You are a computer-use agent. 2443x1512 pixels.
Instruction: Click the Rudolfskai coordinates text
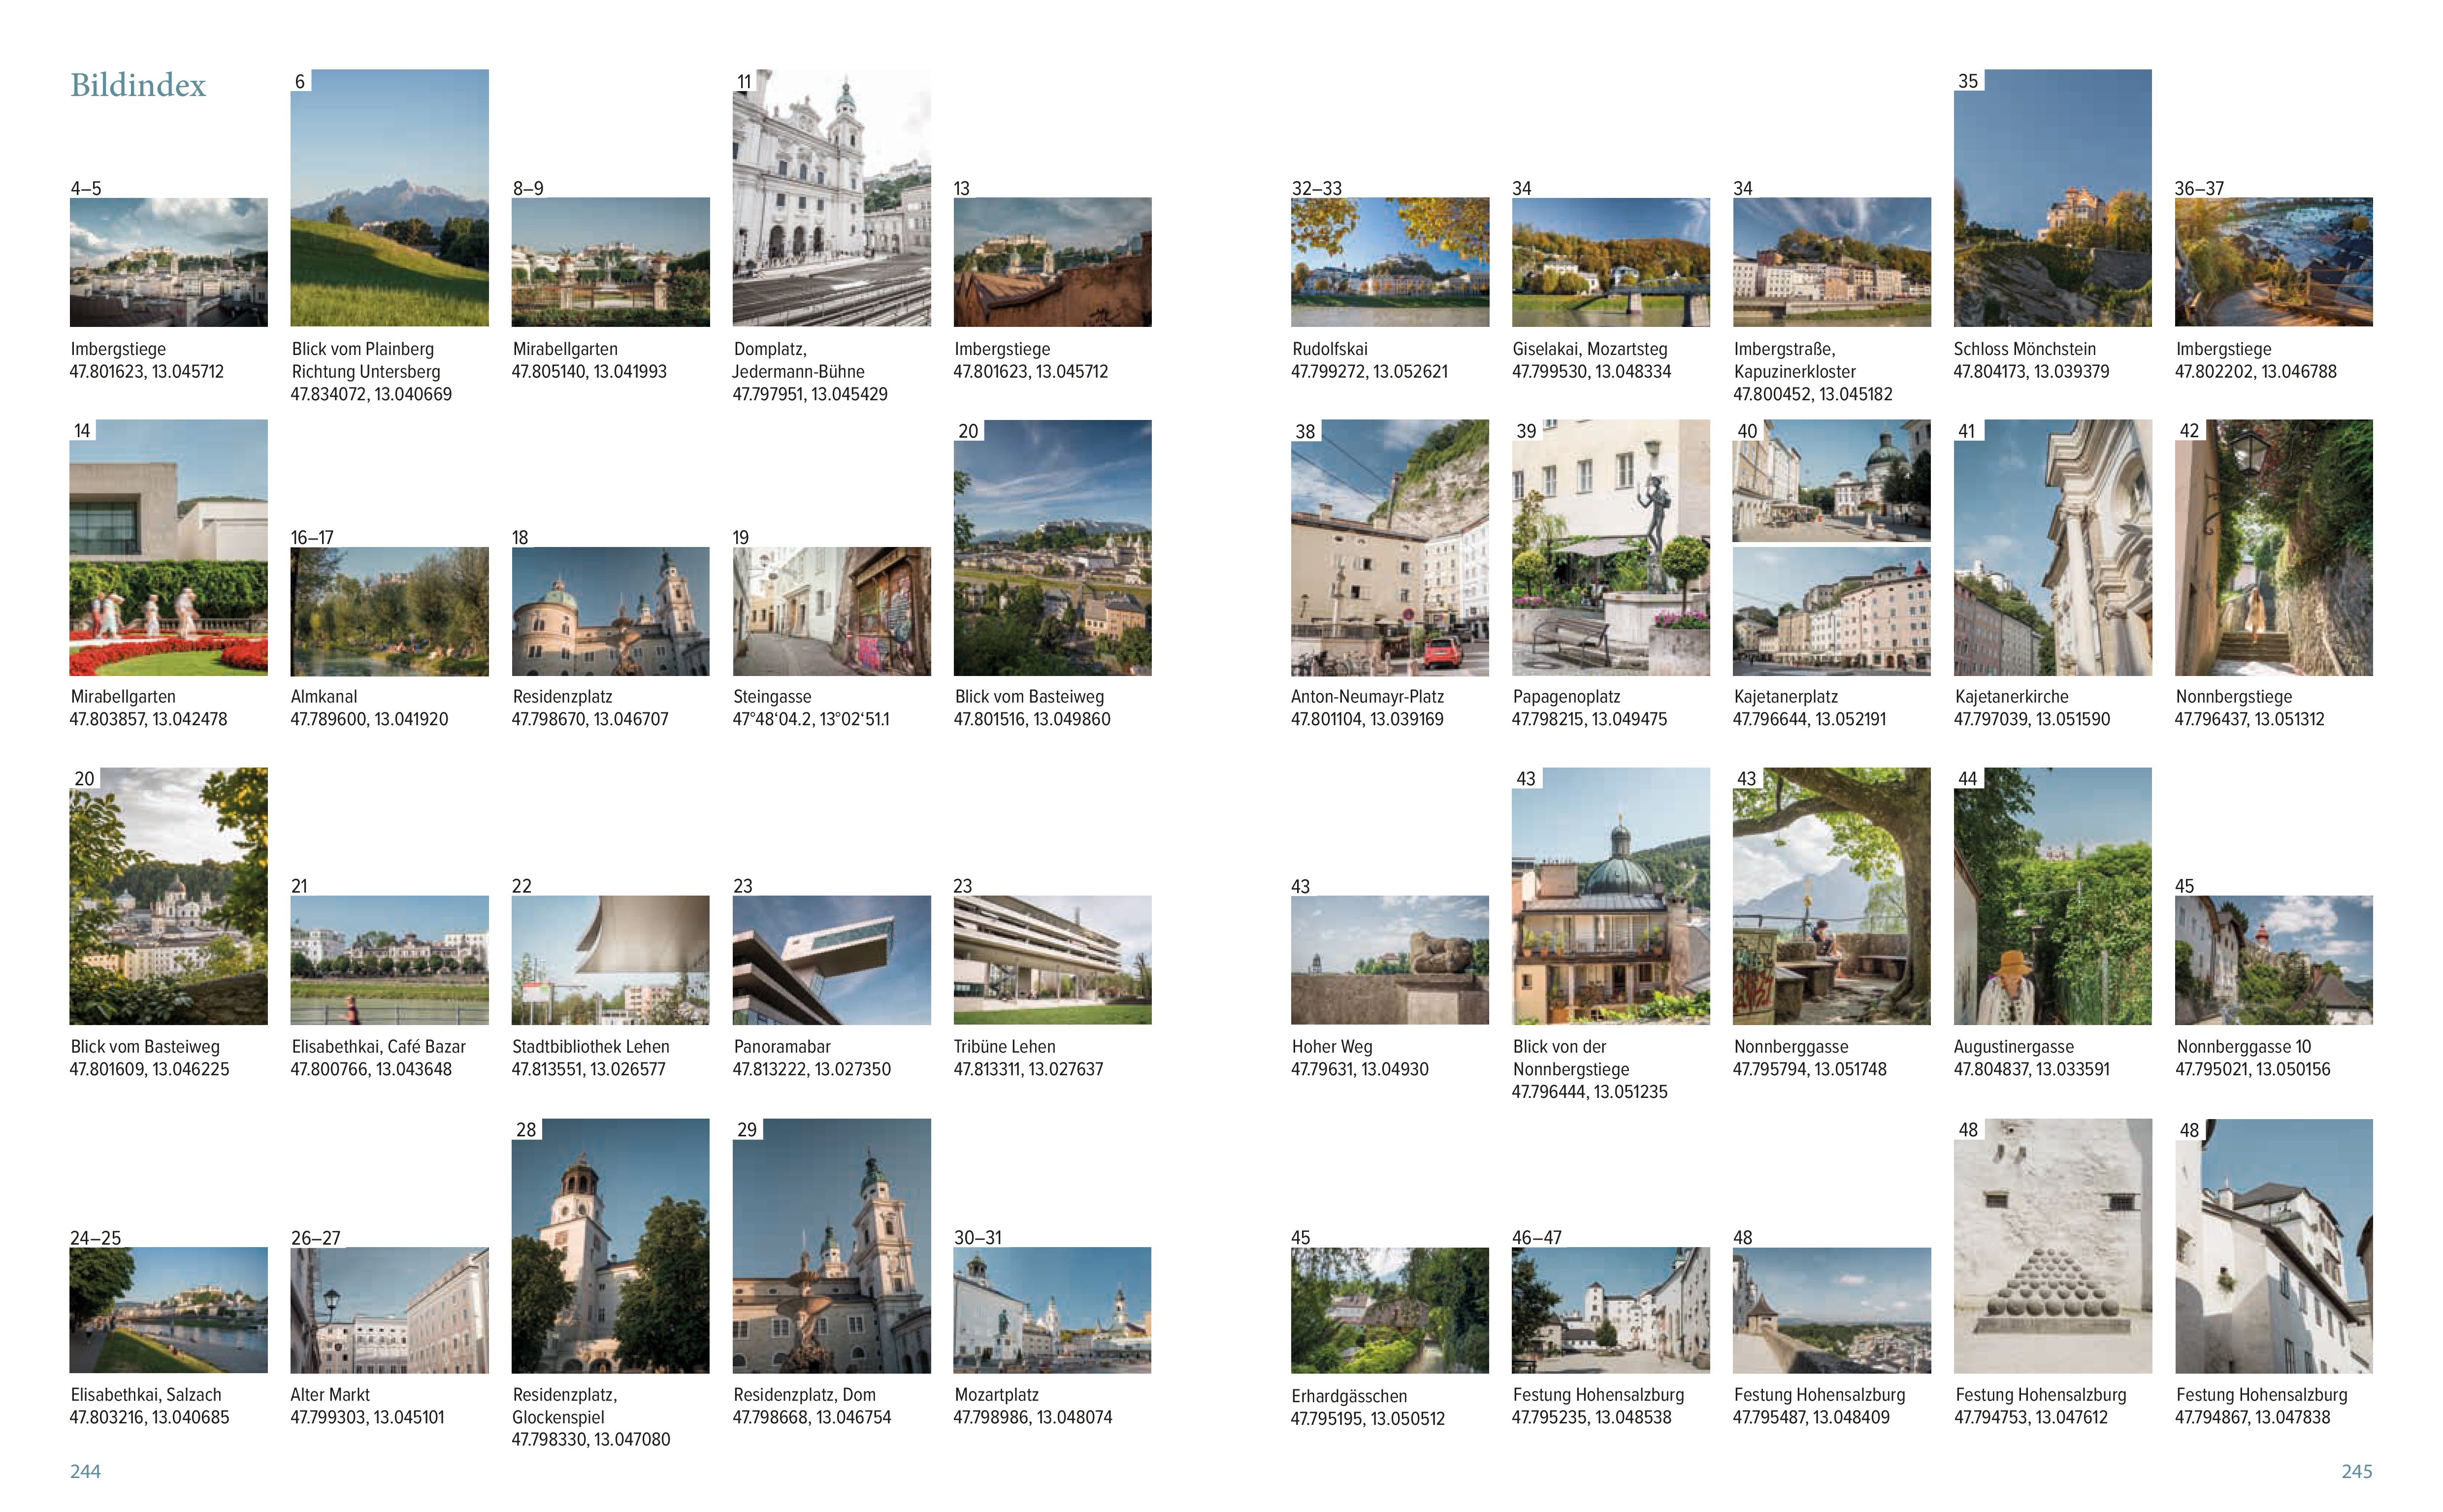click(x=1369, y=372)
